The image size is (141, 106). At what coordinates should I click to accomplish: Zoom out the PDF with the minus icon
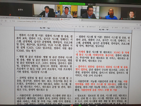pyautogui.click(x=73, y=26)
